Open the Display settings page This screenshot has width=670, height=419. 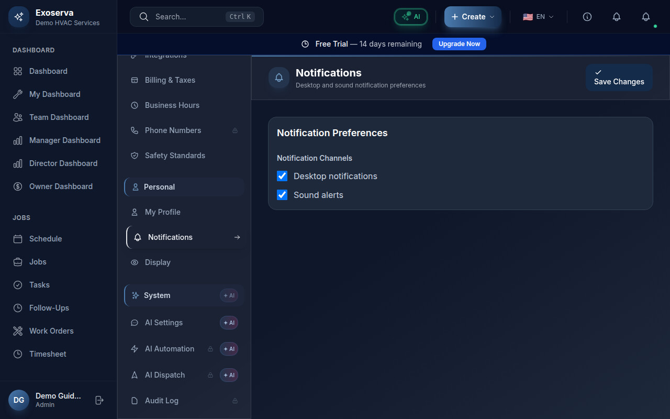tap(158, 262)
